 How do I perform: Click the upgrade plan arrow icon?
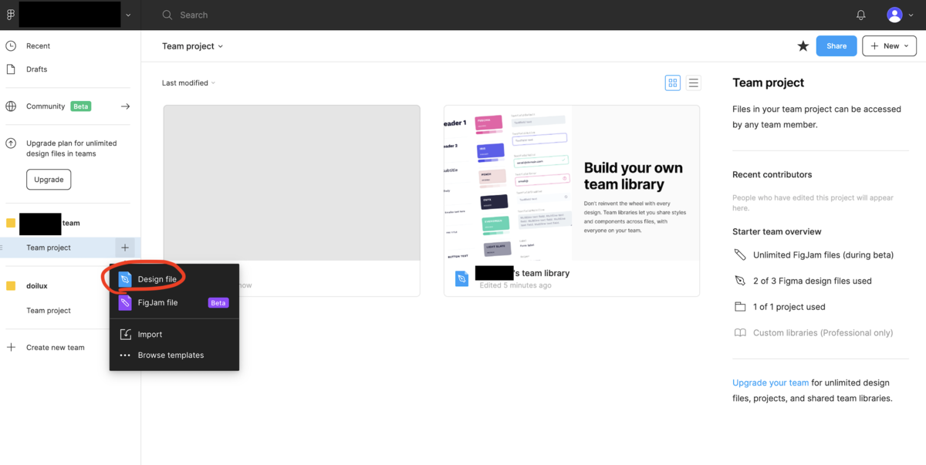(x=11, y=143)
